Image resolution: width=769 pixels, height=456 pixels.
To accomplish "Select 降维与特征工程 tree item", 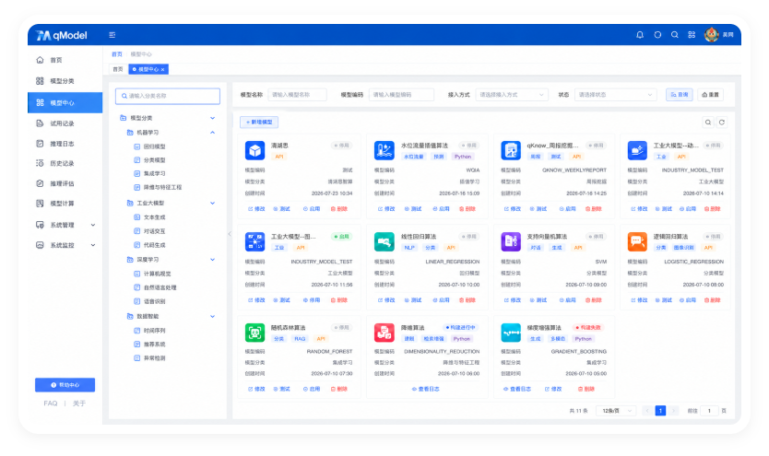I will (162, 187).
